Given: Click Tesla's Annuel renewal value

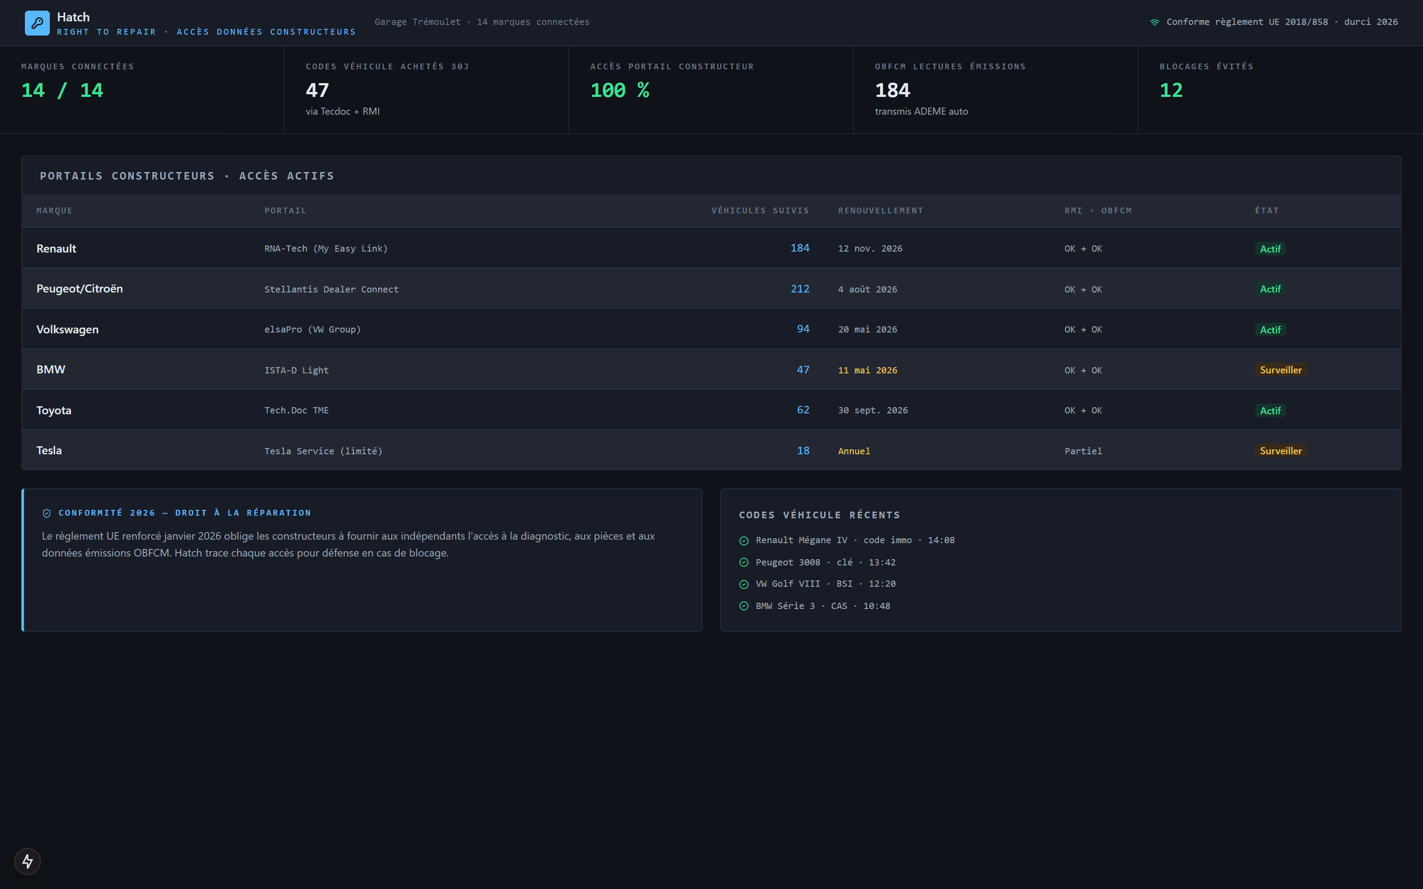Looking at the screenshot, I should [854, 451].
